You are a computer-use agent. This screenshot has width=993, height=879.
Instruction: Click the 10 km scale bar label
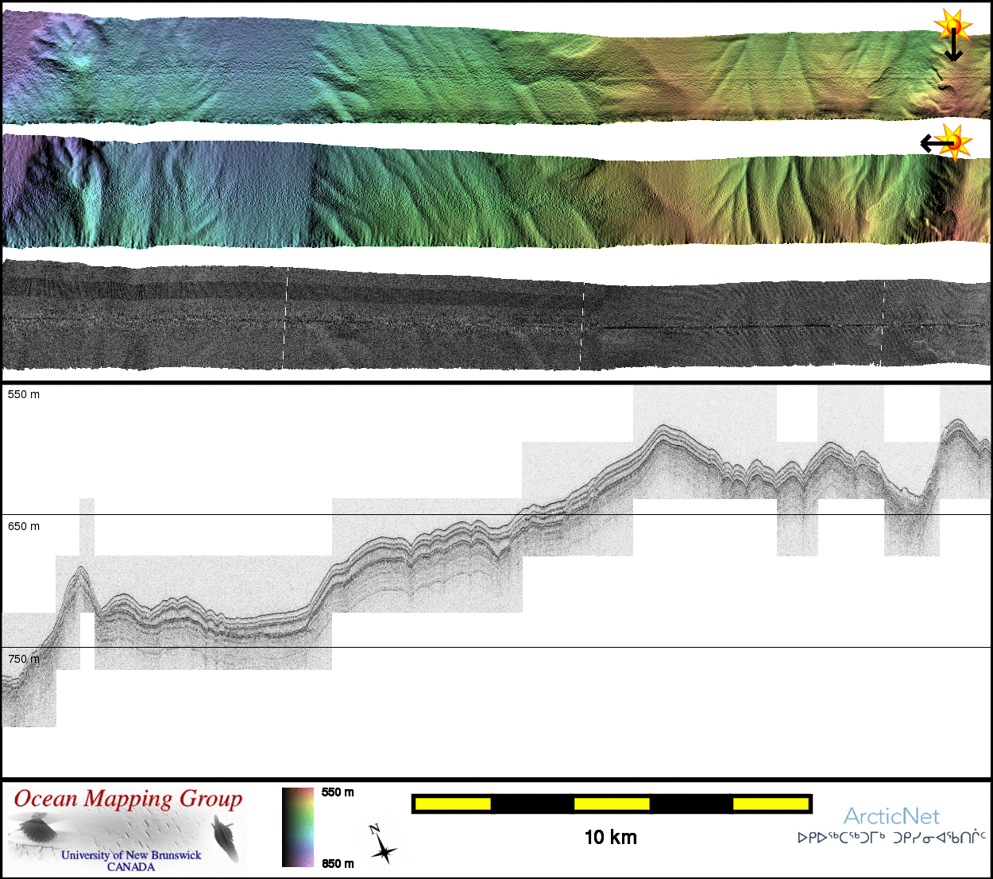click(610, 837)
